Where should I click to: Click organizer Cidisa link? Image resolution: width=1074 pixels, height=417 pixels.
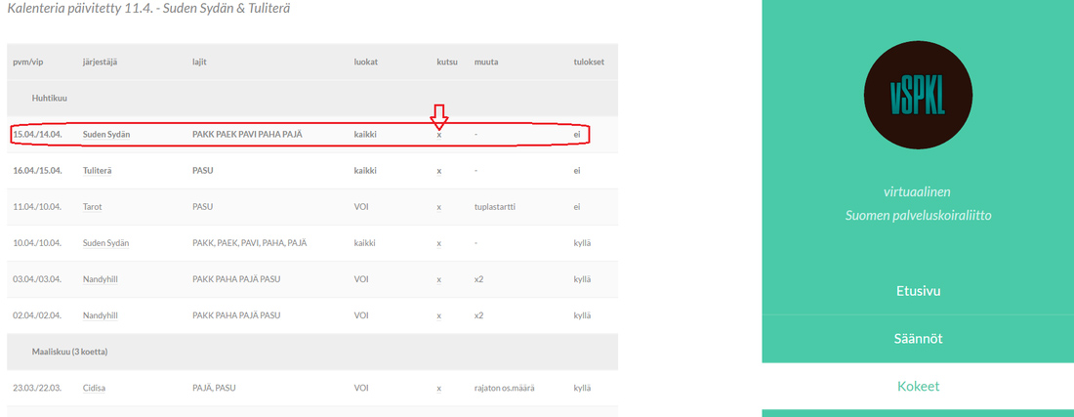[x=94, y=389]
